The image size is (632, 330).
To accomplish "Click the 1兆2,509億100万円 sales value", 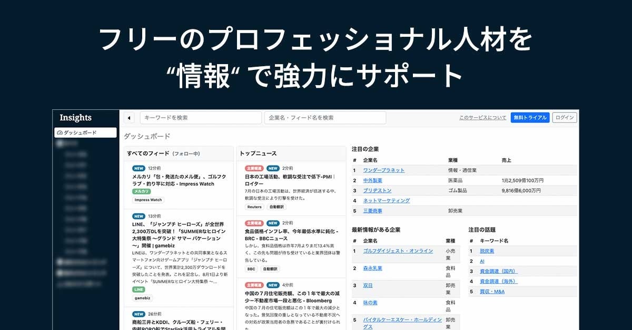I will tap(523, 180).
